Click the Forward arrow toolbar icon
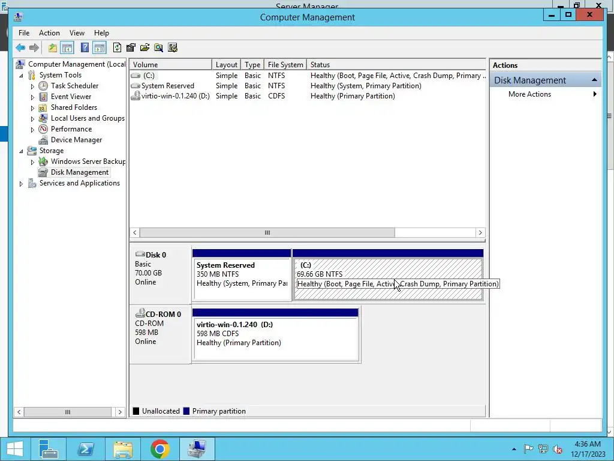Viewport: 614px width, 461px height. coord(34,48)
